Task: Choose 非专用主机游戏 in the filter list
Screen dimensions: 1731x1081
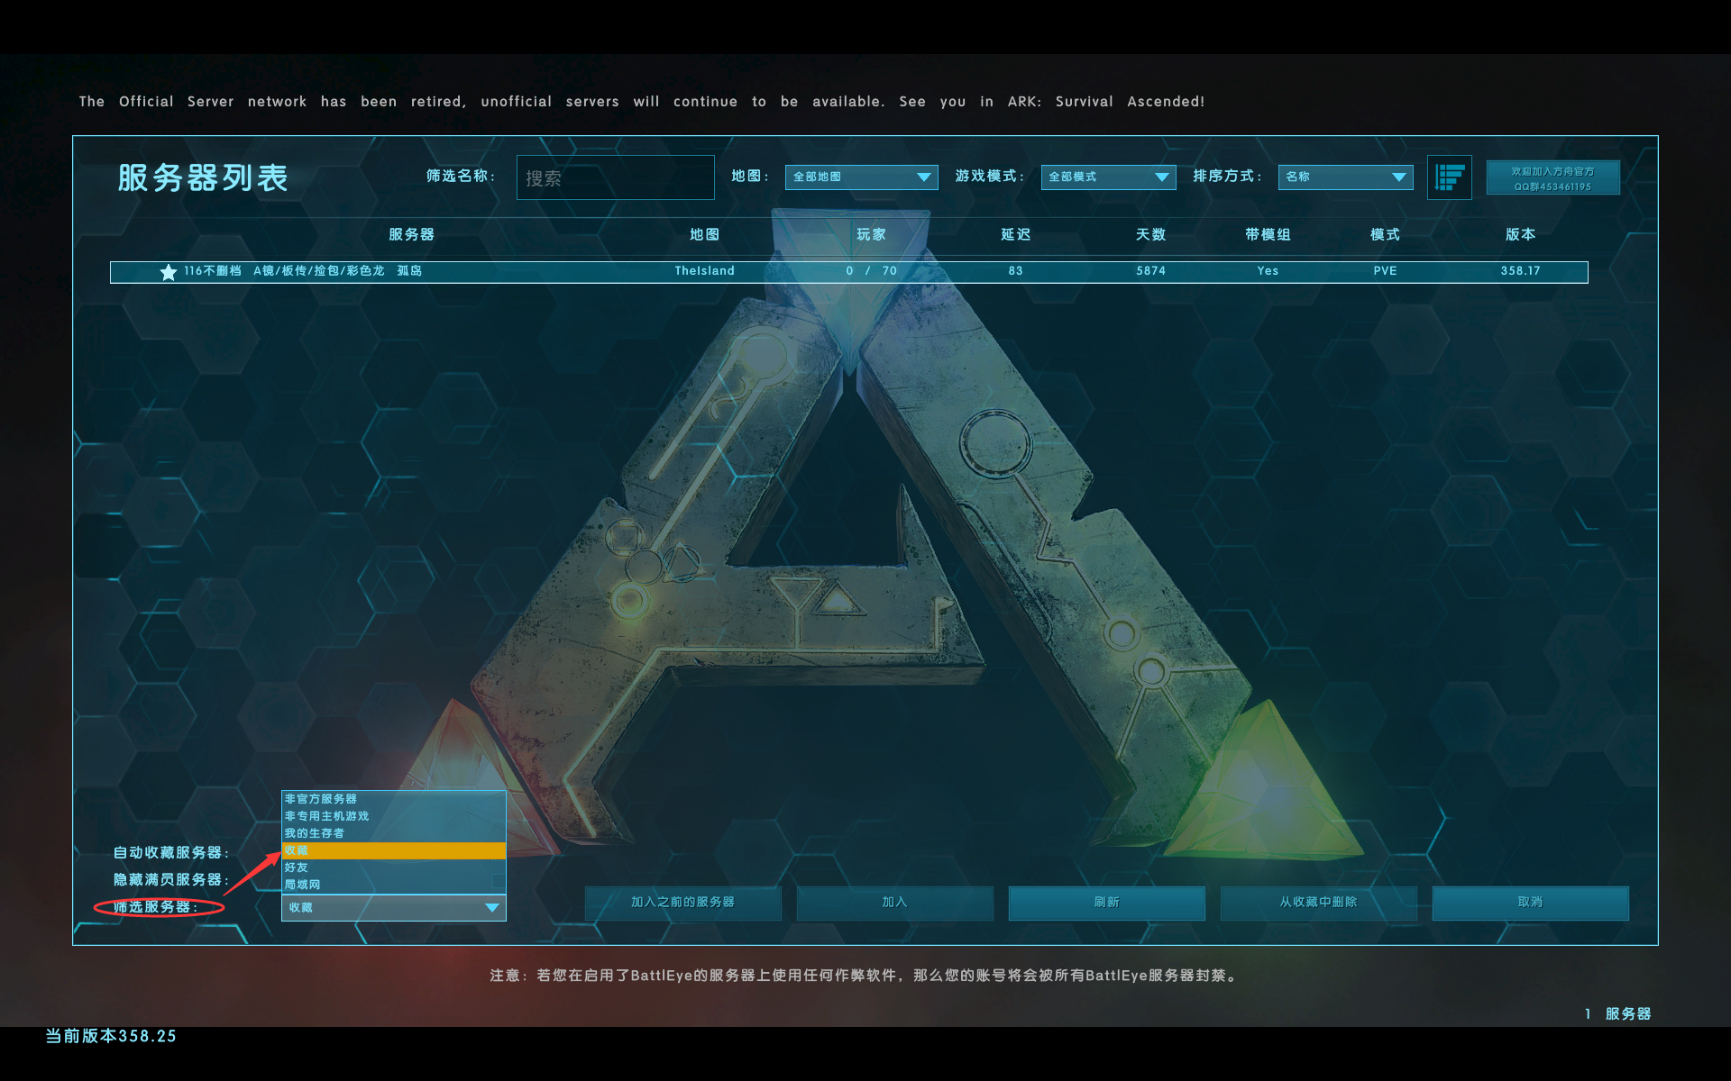Action: (x=394, y=816)
